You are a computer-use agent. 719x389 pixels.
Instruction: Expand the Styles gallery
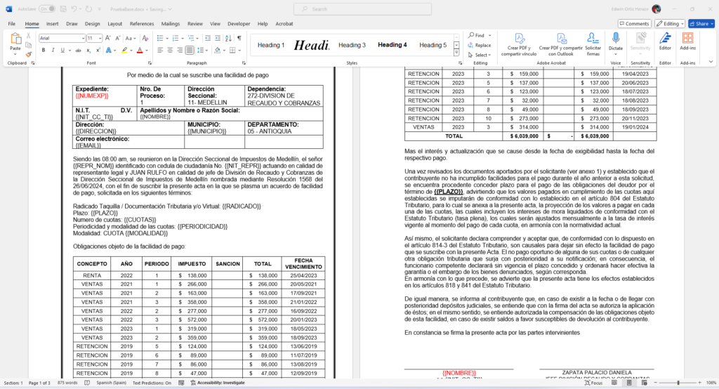tap(456, 53)
